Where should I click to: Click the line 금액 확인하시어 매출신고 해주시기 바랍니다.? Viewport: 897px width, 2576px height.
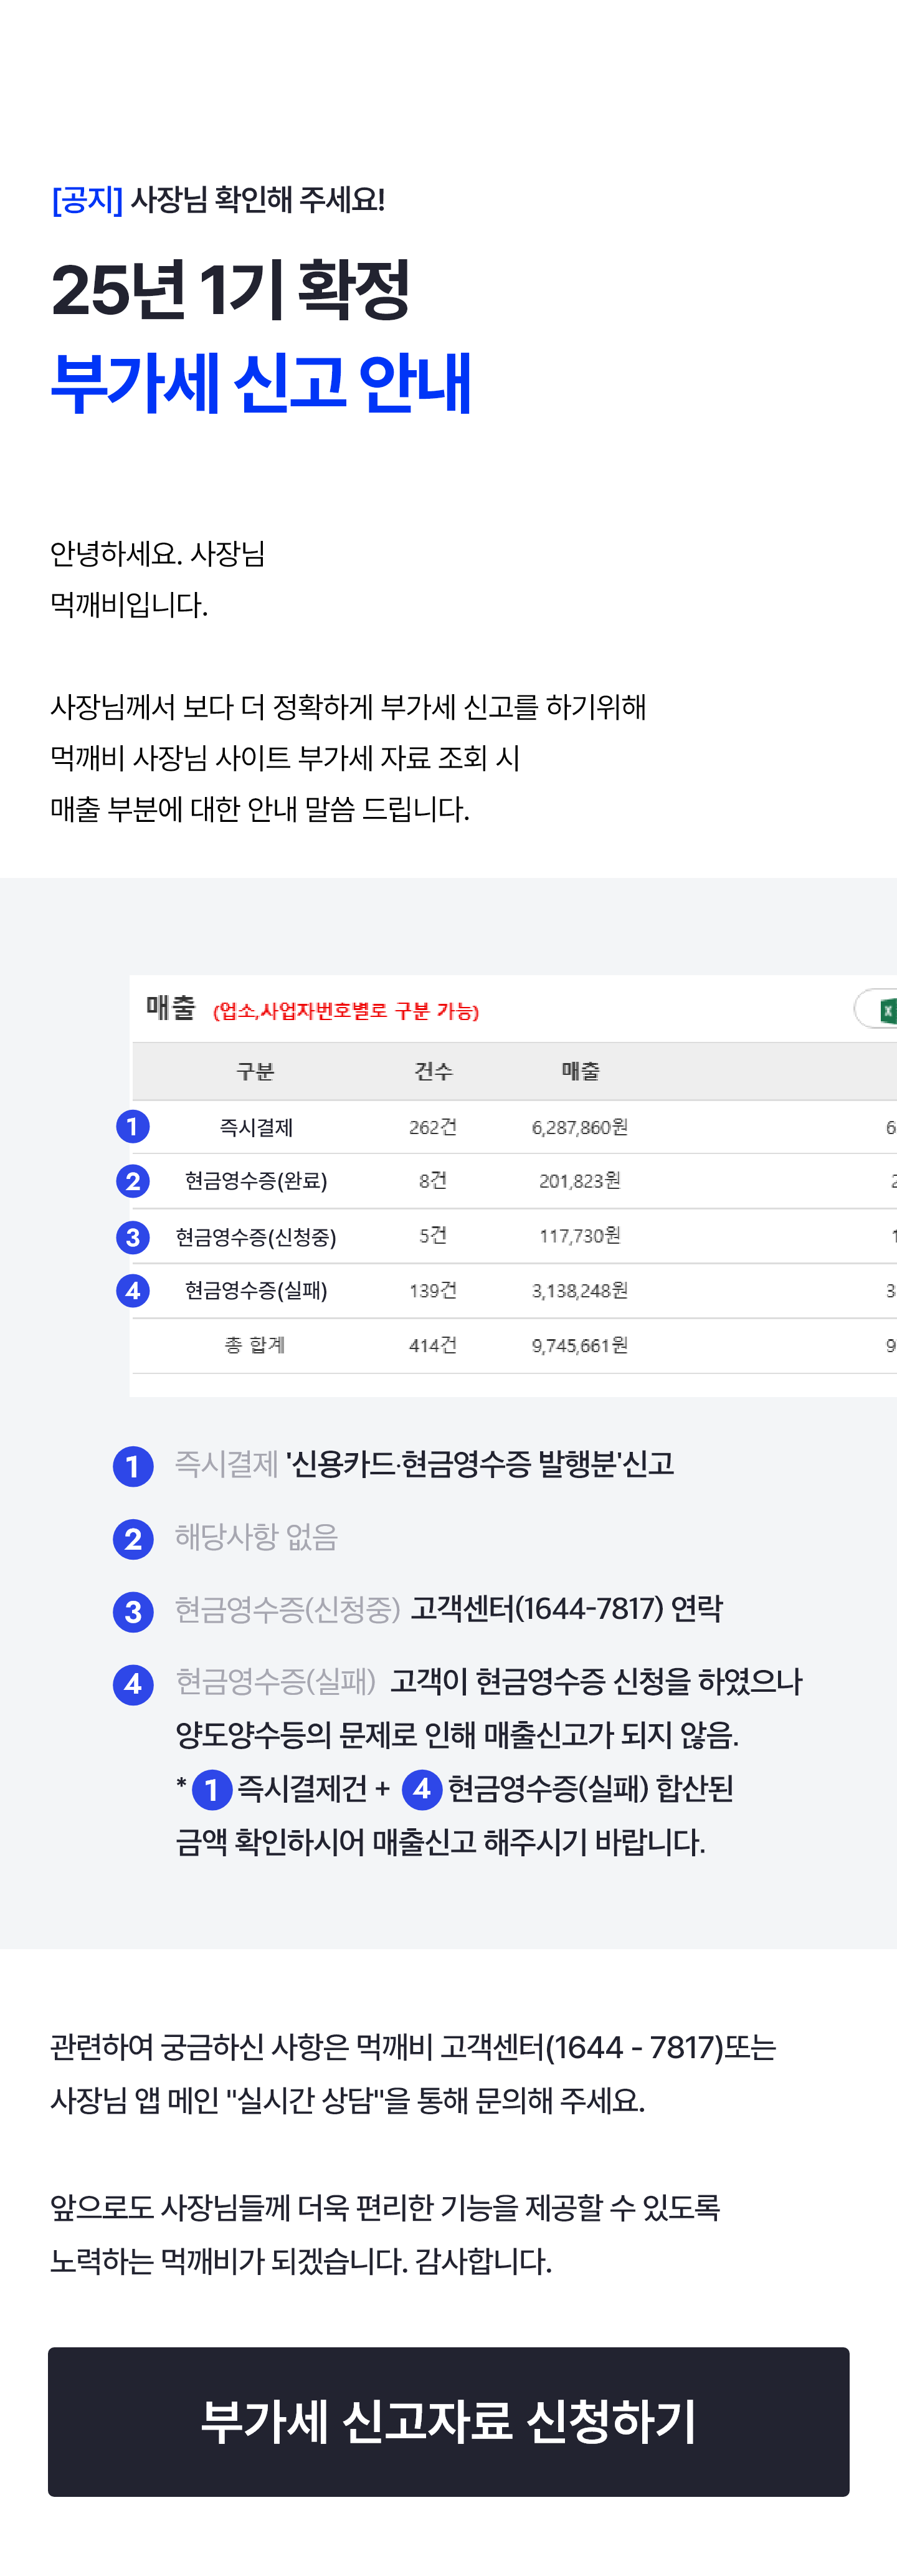pyautogui.click(x=440, y=1842)
